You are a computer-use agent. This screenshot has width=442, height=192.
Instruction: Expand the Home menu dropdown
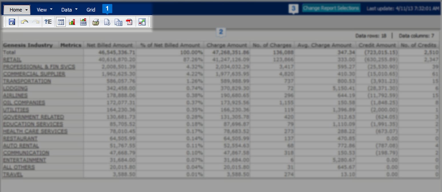pos(17,10)
